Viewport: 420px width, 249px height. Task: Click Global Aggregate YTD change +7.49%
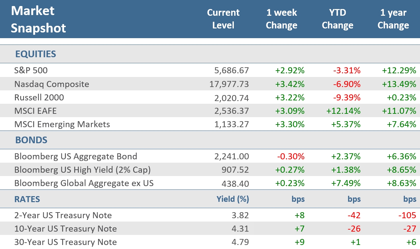point(346,183)
